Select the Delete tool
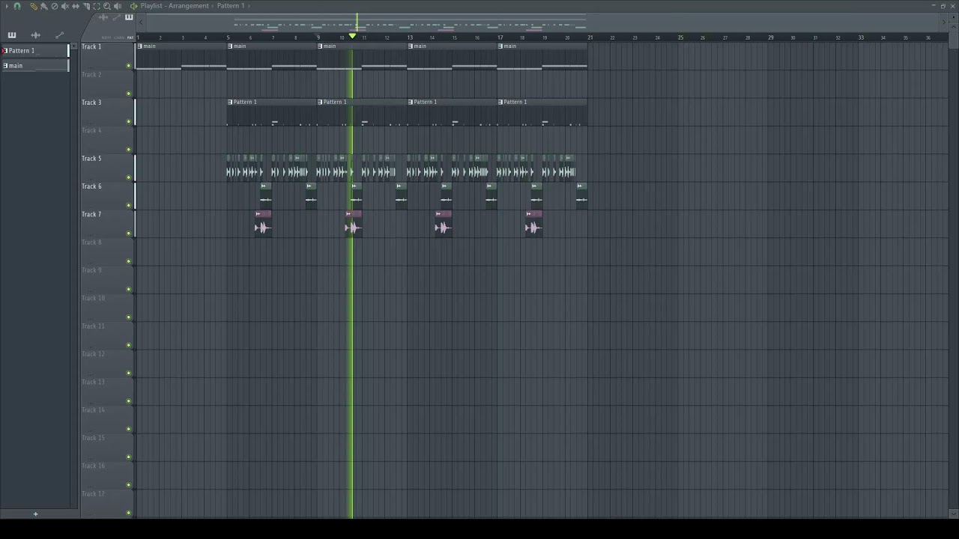 (55, 6)
